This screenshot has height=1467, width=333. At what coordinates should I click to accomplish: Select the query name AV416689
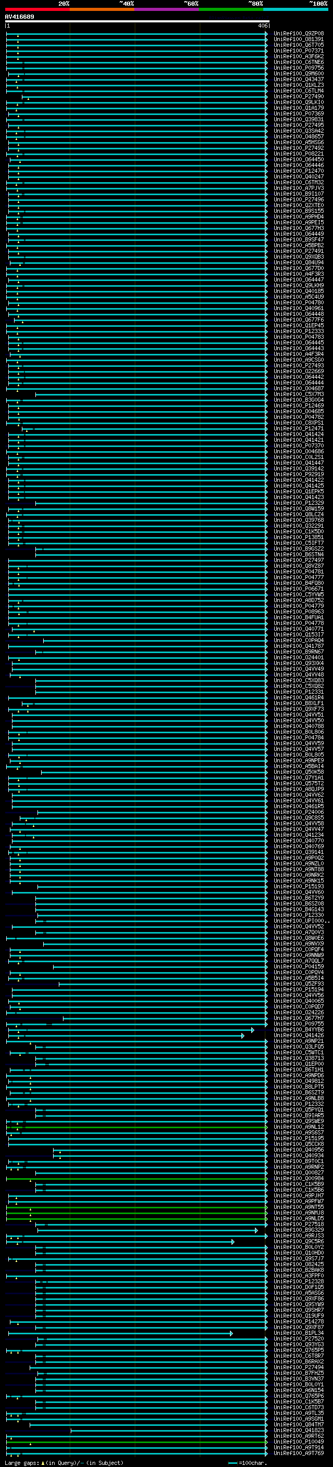19,17
